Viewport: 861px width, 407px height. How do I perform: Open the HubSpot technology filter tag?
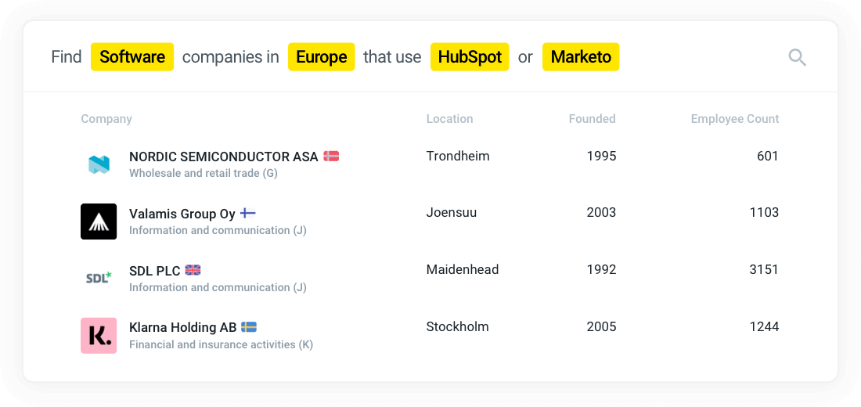click(470, 57)
